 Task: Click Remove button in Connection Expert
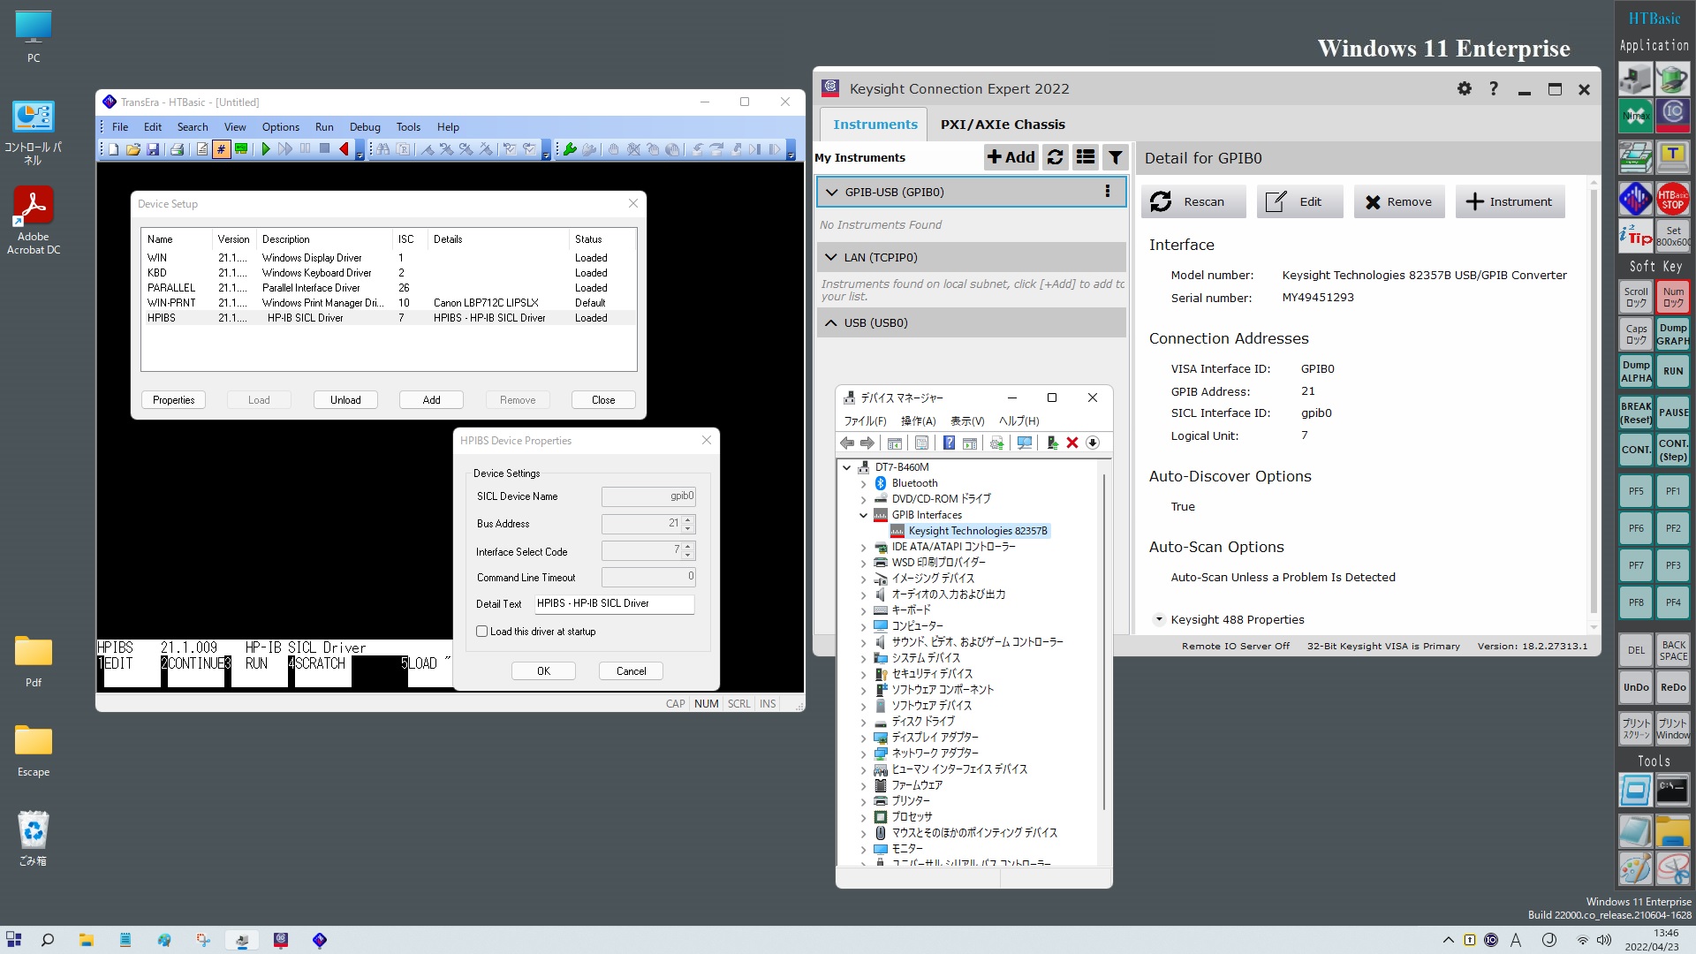click(x=1399, y=201)
